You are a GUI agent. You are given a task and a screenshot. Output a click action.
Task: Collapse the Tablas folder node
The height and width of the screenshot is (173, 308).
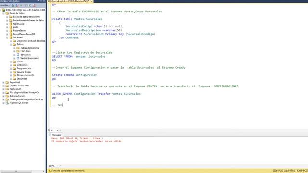(x=11, y=45)
